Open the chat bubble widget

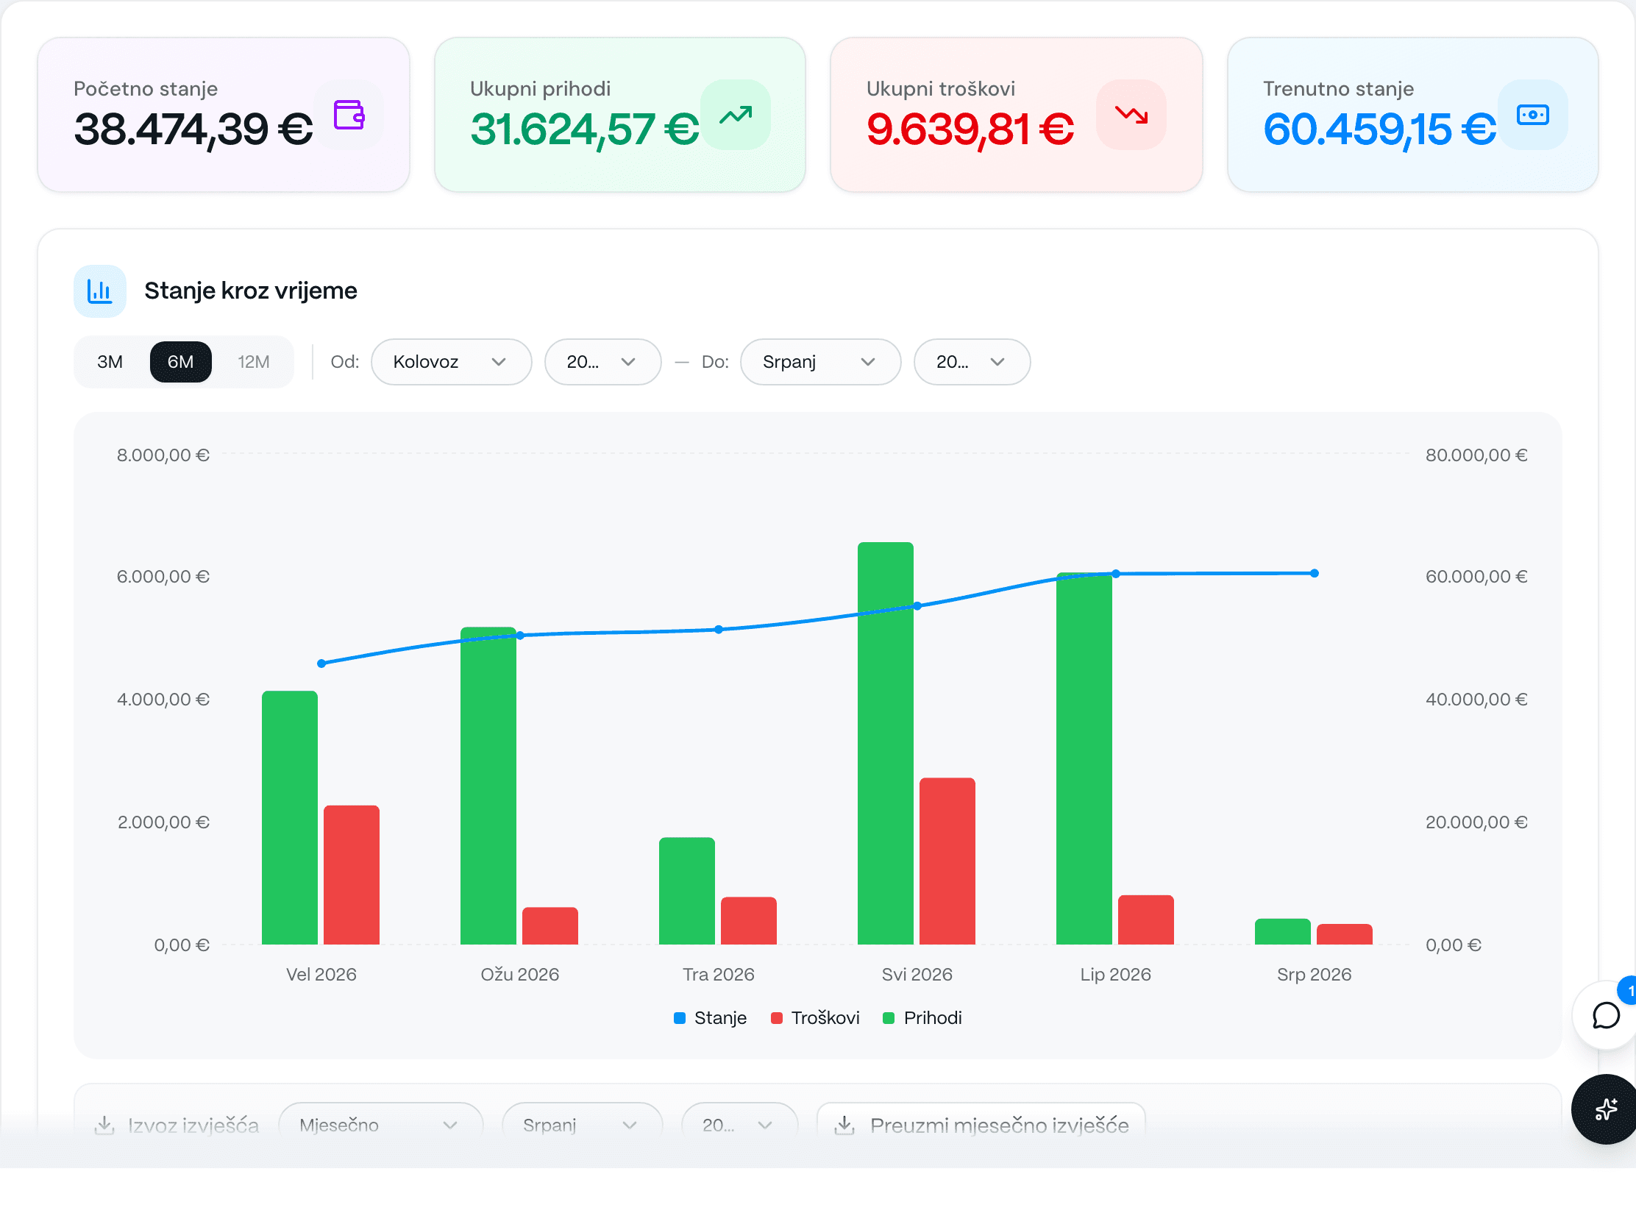pos(1606,1014)
